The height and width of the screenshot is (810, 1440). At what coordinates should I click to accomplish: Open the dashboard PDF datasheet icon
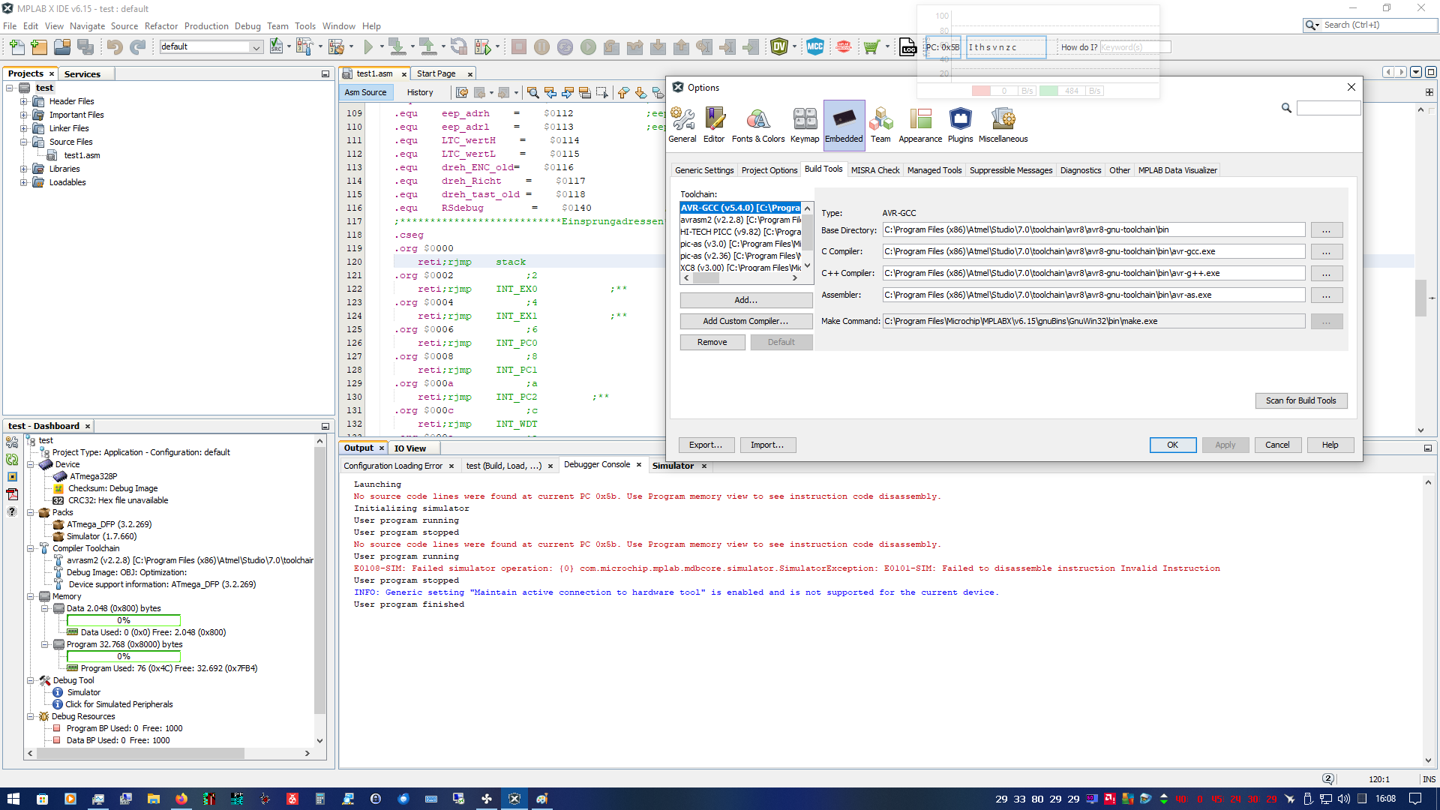12,494
